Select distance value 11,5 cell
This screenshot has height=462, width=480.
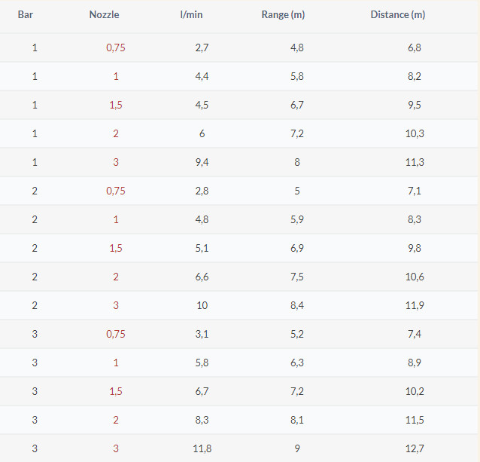click(415, 420)
